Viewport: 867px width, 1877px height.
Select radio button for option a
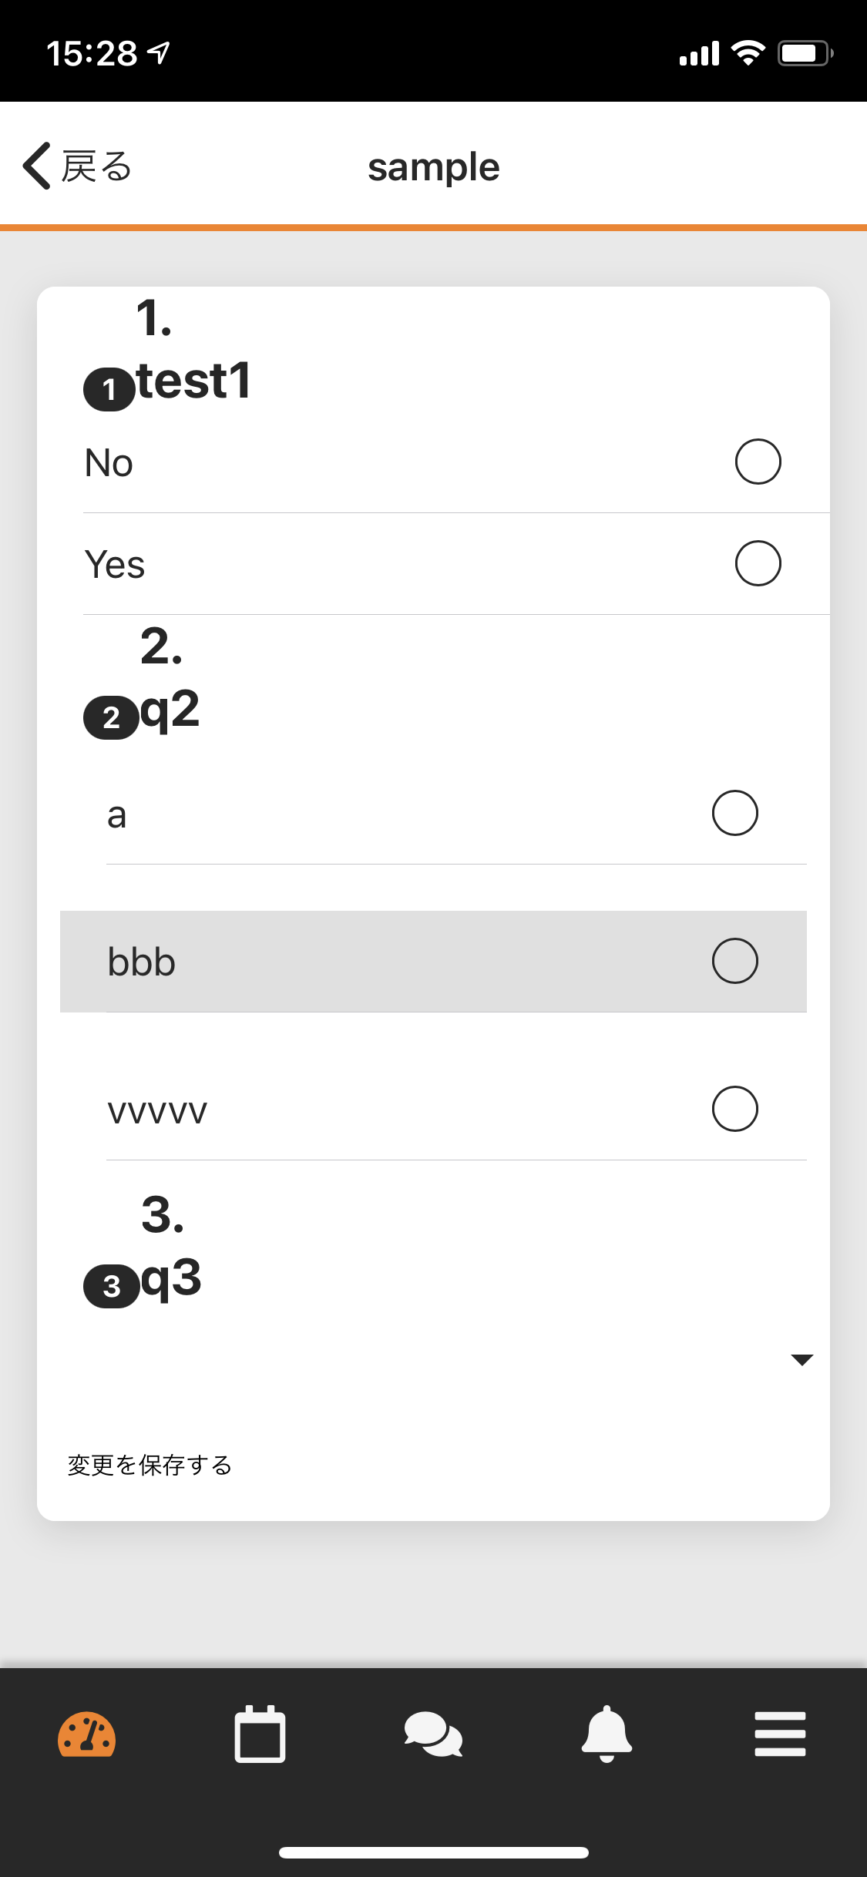pyautogui.click(x=735, y=813)
